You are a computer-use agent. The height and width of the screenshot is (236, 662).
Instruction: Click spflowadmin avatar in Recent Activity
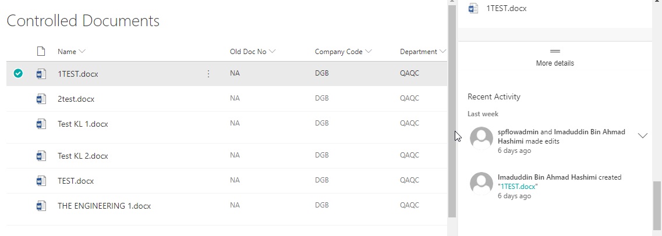coord(482,138)
